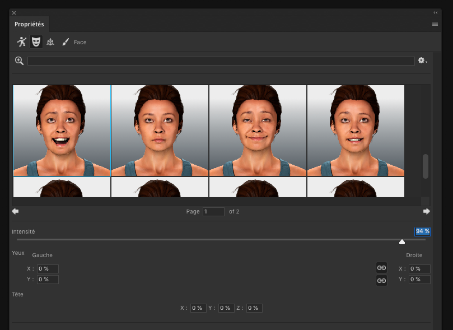Choose the laughing open-mouth expression thumbnail

62,131
